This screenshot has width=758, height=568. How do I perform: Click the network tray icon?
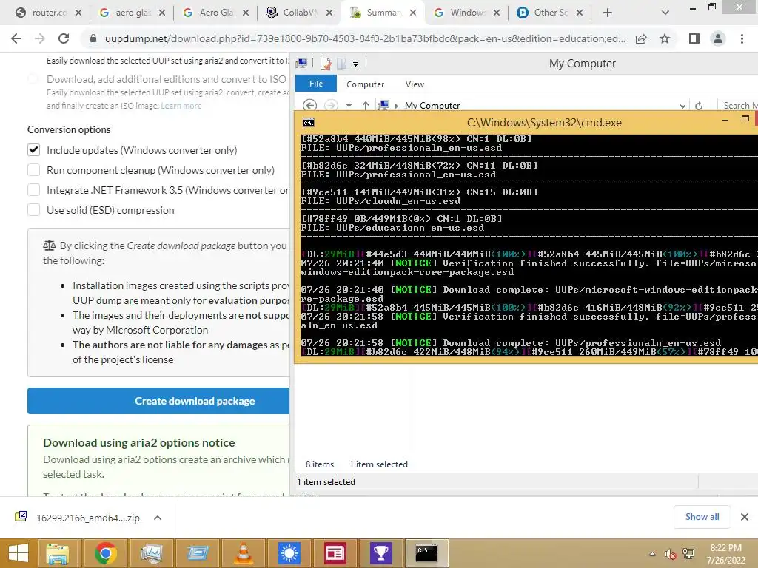(x=688, y=554)
